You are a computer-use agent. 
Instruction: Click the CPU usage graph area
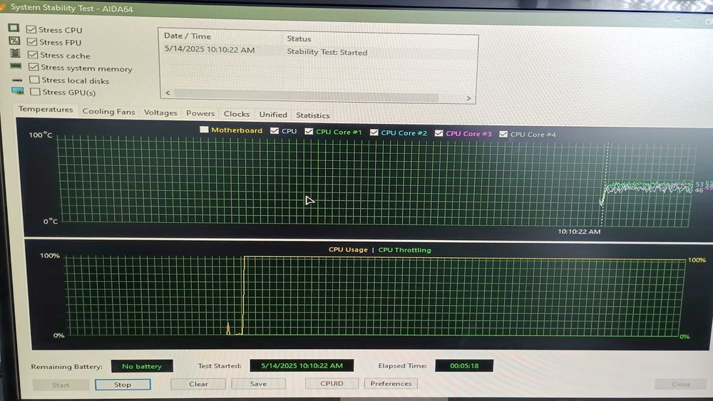click(x=374, y=296)
